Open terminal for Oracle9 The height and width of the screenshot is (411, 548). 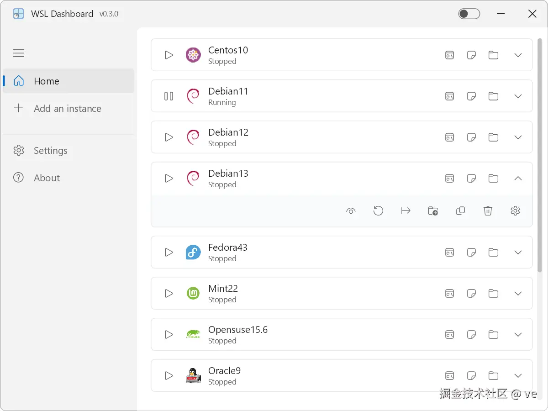point(450,376)
